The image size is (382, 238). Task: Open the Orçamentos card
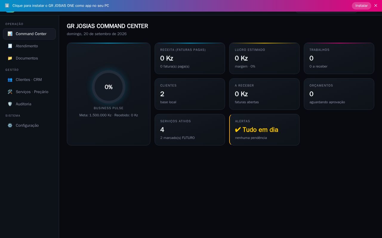339,94
